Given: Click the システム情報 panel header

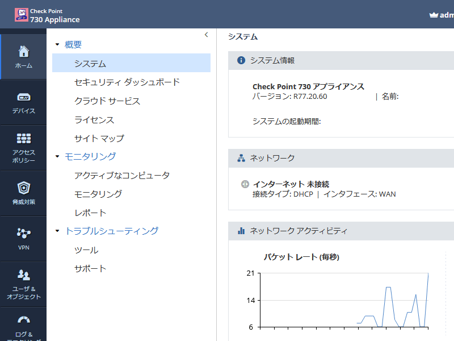Looking at the screenshot, I should 341,60.
